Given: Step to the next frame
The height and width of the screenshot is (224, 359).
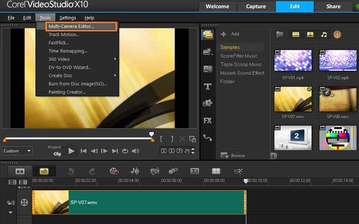Looking at the screenshot, I should pyautogui.click(x=104, y=151).
